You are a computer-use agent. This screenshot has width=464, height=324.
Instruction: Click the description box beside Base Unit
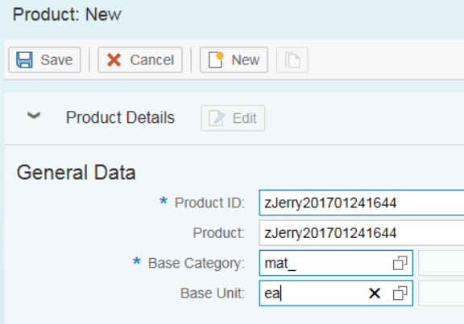(x=441, y=293)
